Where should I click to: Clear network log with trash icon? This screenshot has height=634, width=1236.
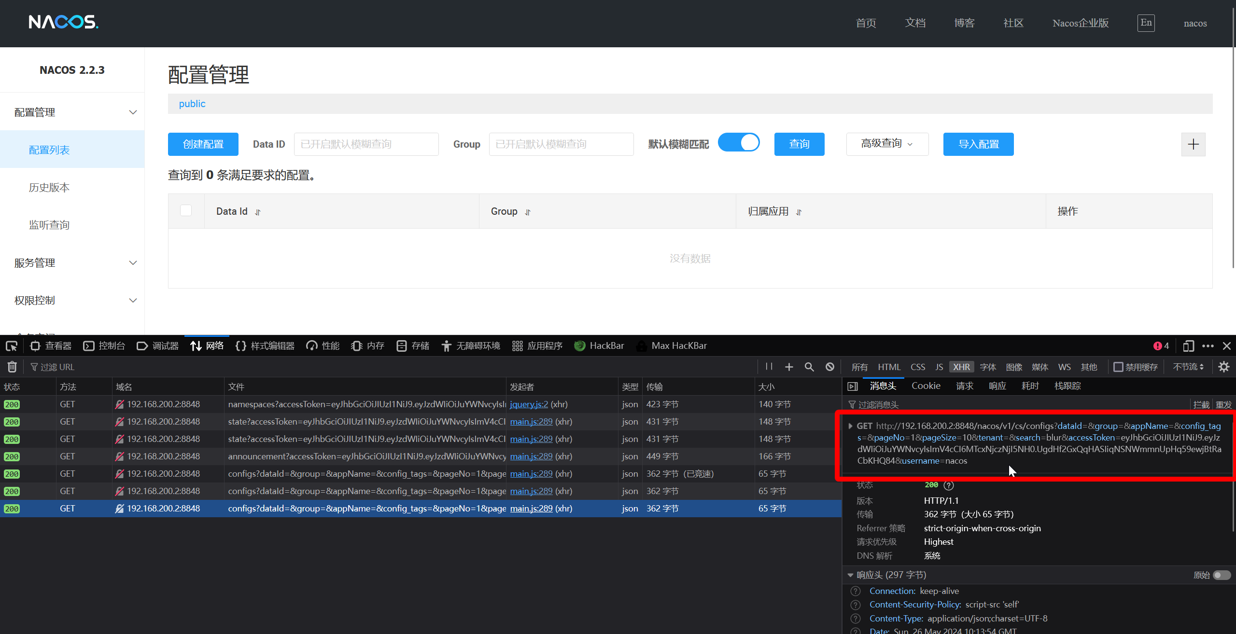point(12,367)
